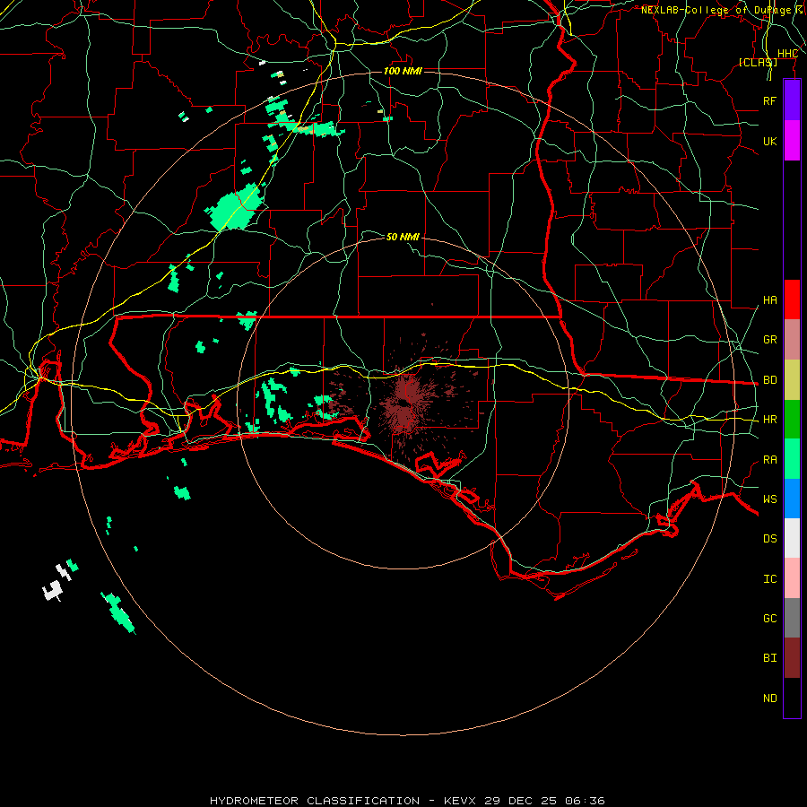The height and width of the screenshot is (807, 807).
Task: Click the largest green rain patch on the map
Action: [234, 207]
